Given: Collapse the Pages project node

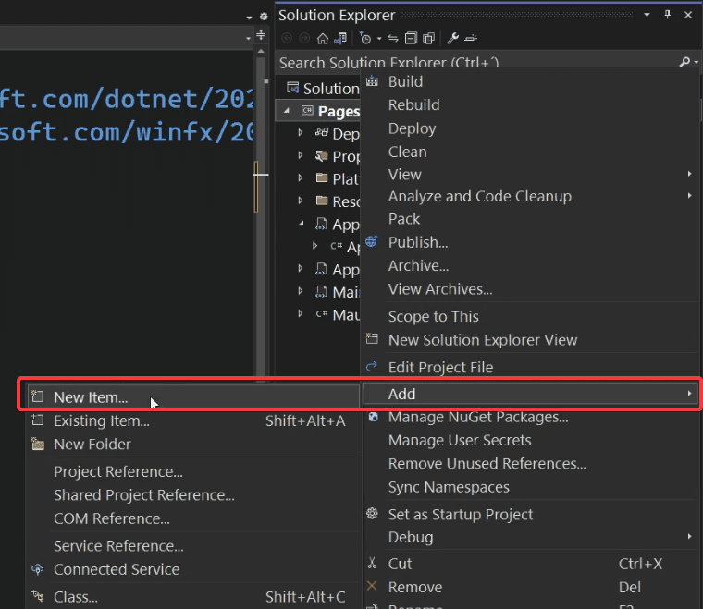Looking at the screenshot, I should pos(287,111).
